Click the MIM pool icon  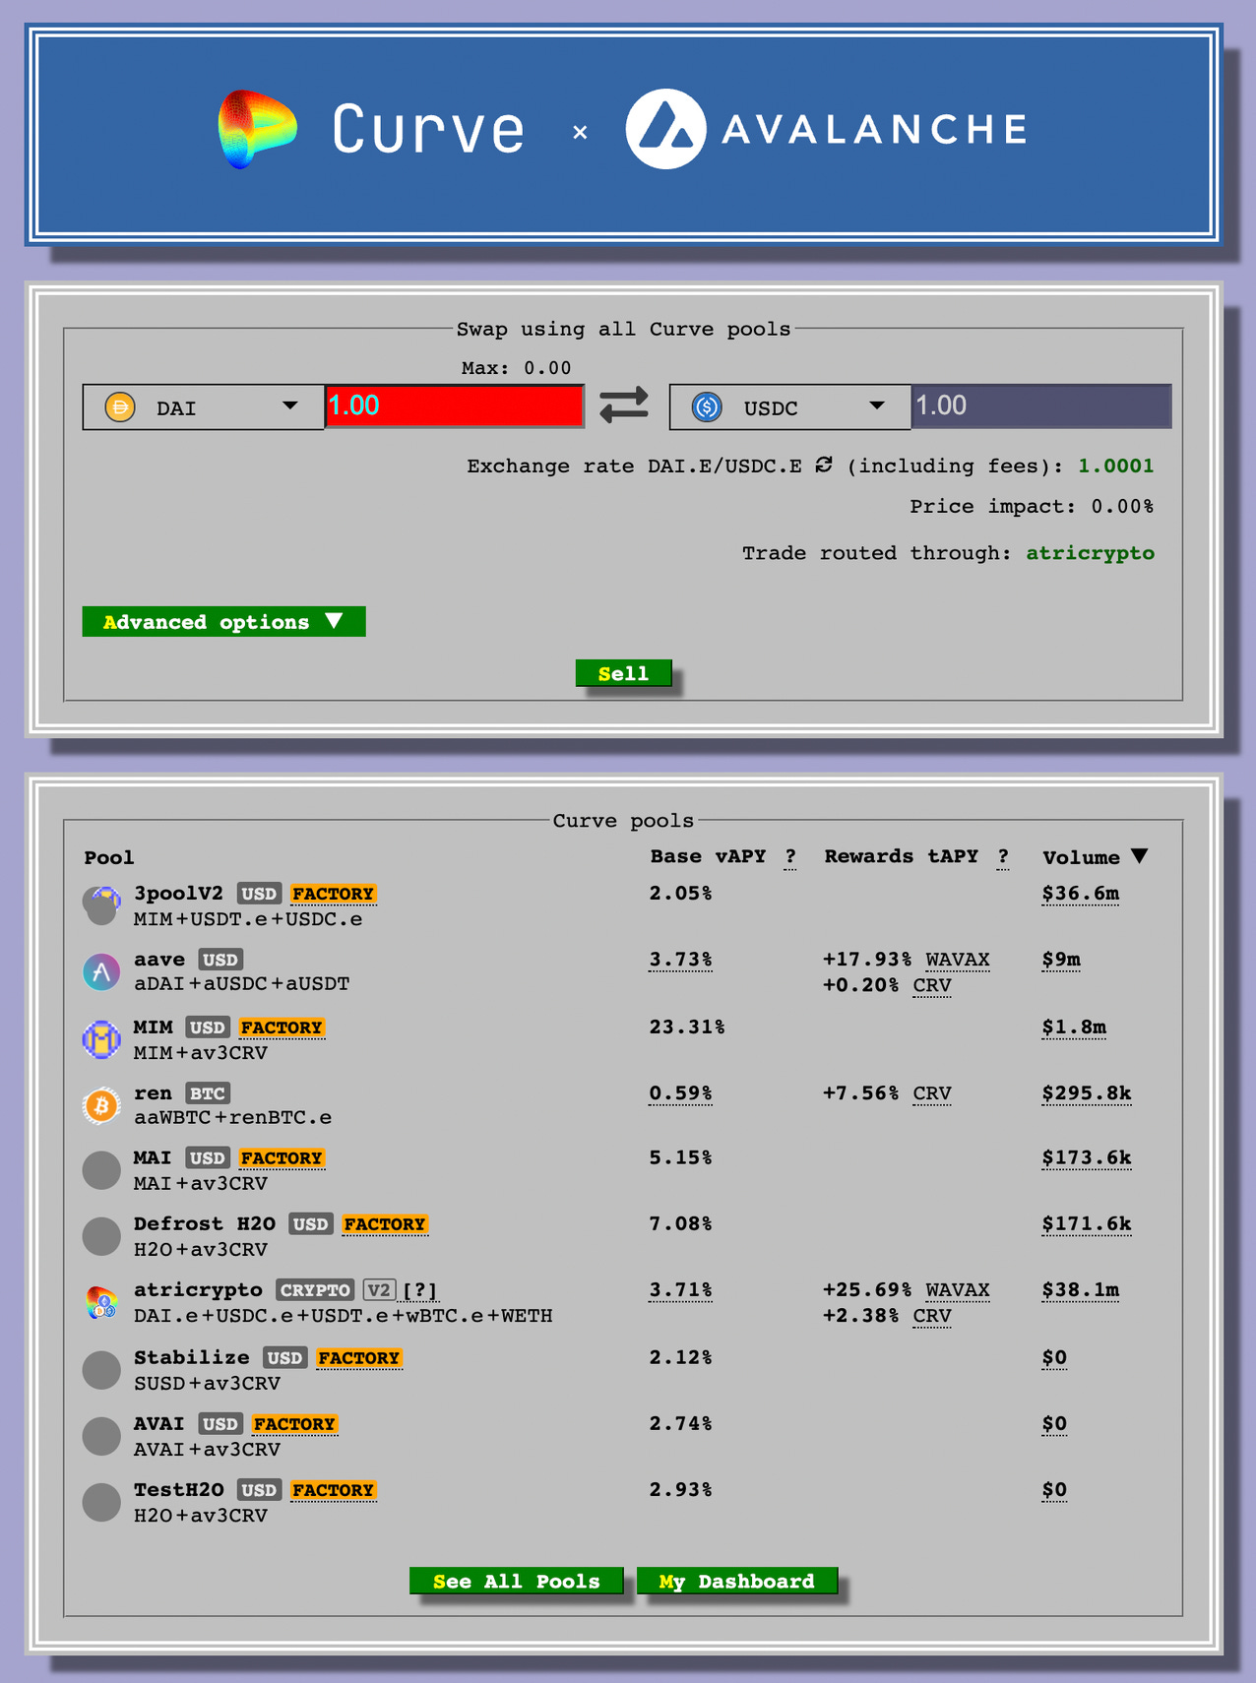(101, 1039)
